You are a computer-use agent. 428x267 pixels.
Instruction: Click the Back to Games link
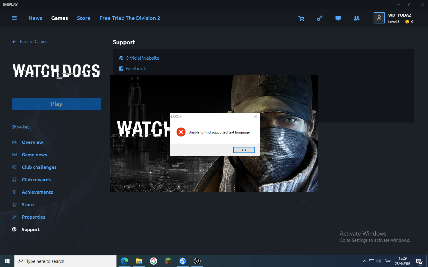pyautogui.click(x=34, y=42)
